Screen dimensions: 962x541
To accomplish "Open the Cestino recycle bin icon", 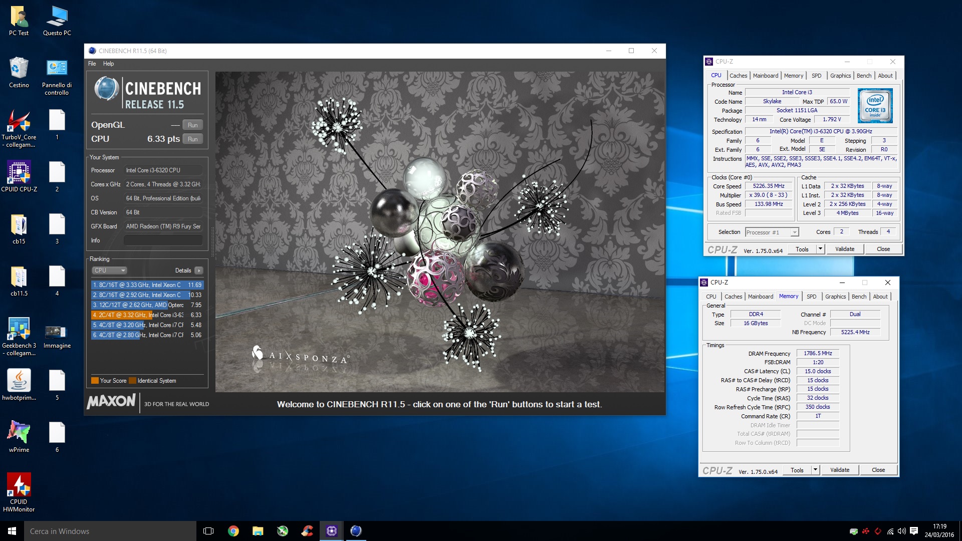I will tap(19, 73).
